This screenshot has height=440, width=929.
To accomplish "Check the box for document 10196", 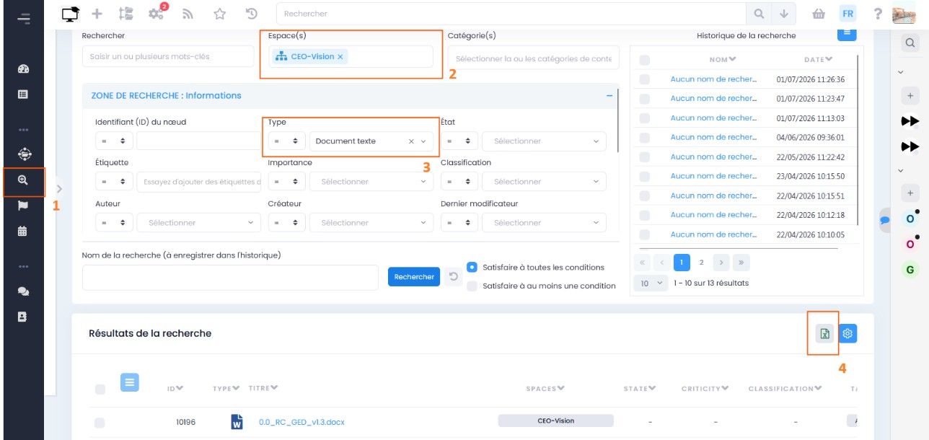I will click(100, 423).
